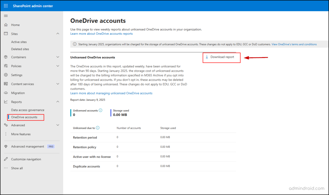Click the PRO badge beside Advanced management
329x195 pixels.
click(51, 146)
